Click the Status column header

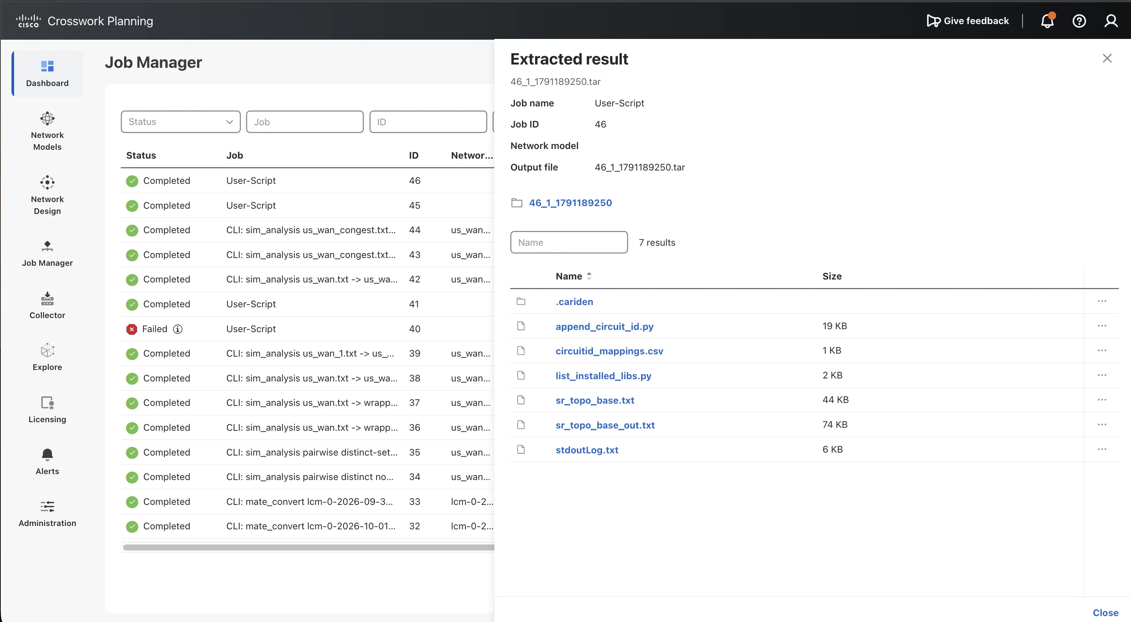(x=141, y=156)
